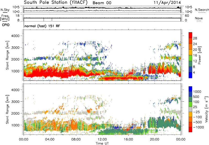Click the red top segment of power color bar

(x=190, y=35)
